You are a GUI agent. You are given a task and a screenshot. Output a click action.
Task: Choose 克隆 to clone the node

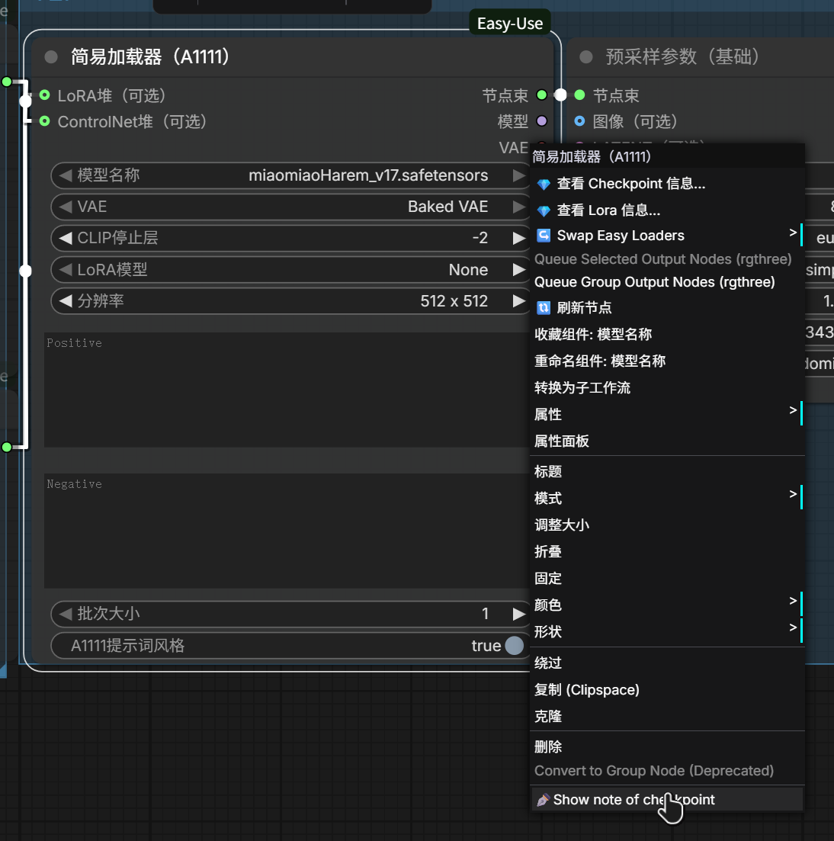666,716
